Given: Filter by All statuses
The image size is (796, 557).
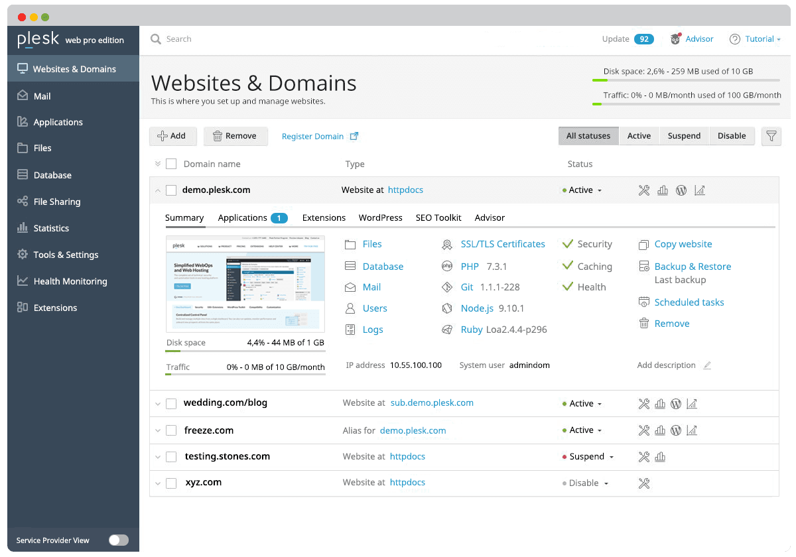Looking at the screenshot, I should (588, 136).
